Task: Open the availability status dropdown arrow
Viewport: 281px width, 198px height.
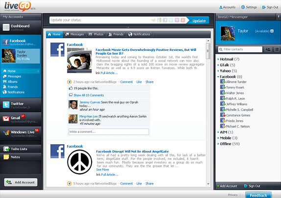Action: [272, 31]
